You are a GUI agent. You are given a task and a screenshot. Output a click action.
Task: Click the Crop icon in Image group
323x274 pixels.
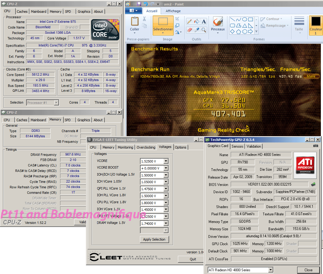coord(177,19)
